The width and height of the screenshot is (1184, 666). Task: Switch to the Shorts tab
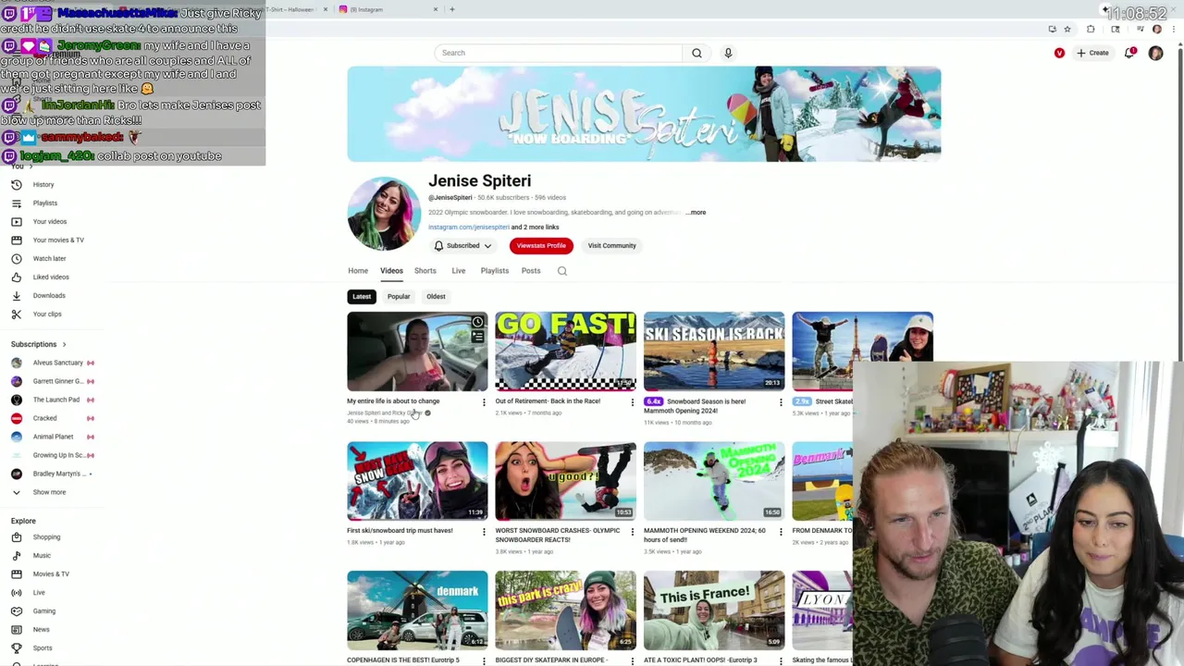(x=425, y=271)
